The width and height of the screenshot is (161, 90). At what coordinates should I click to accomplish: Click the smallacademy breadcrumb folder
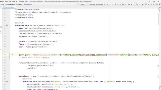[x=10, y=4]
